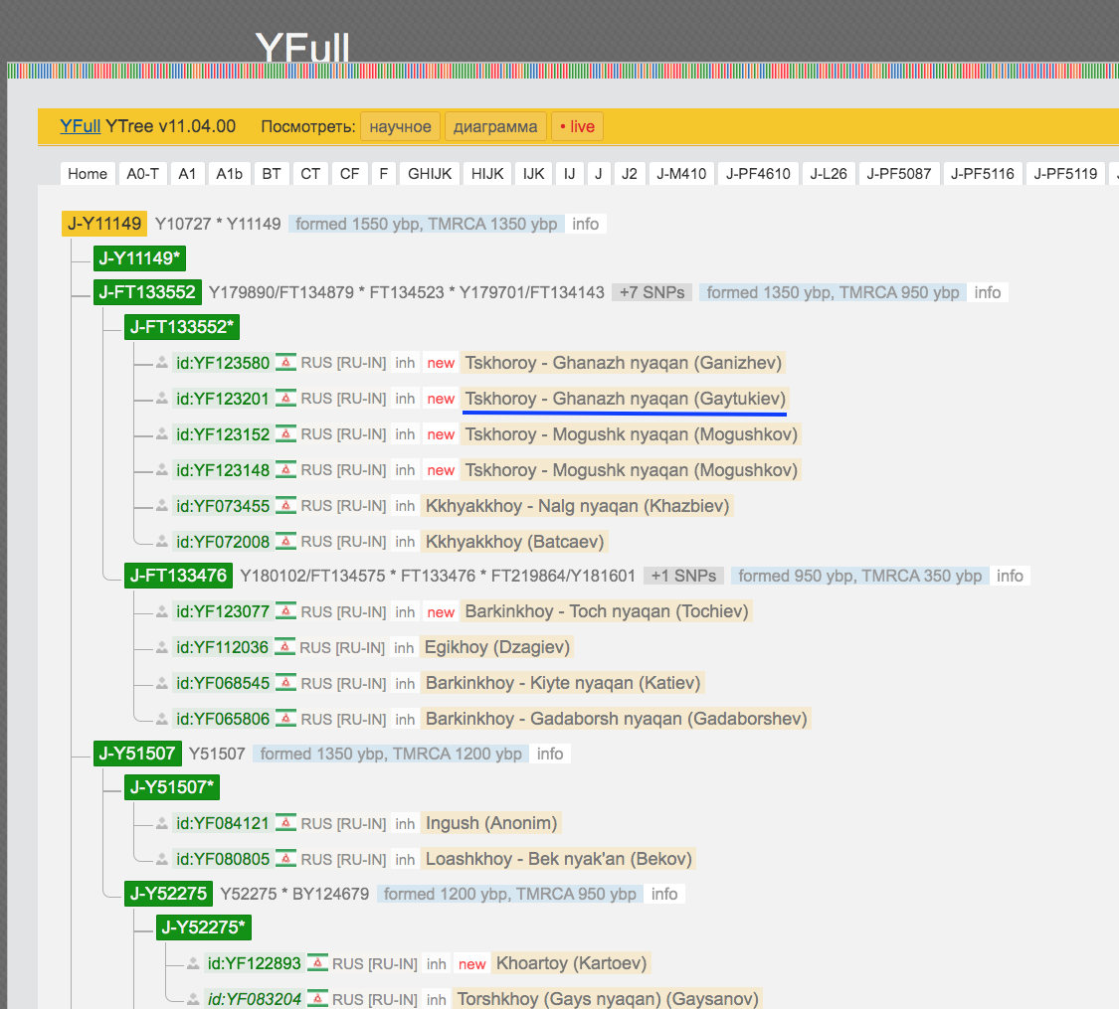Open the GHIJK tab
Viewport: 1119px width, 1009px height.
(x=430, y=173)
